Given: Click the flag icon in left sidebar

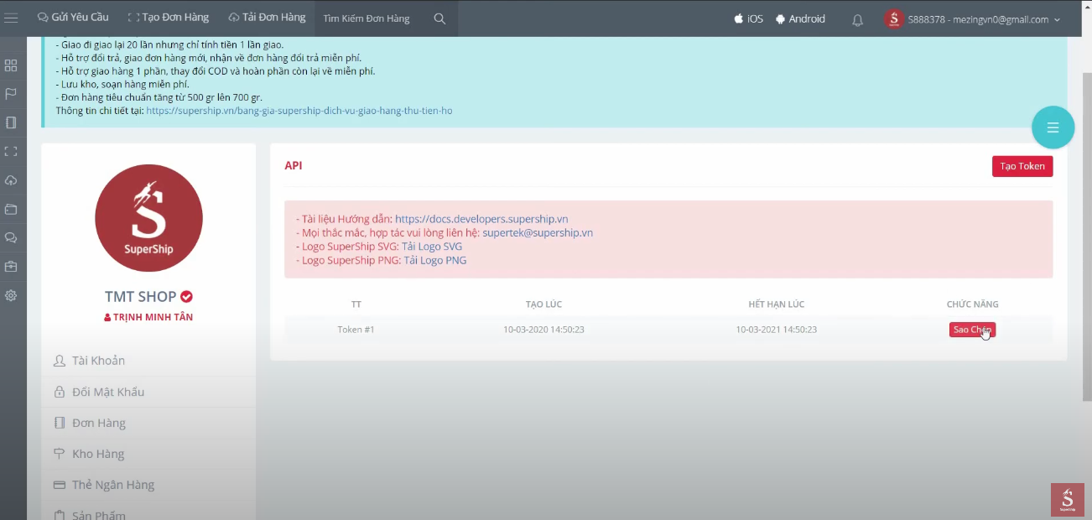Looking at the screenshot, I should click(x=11, y=94).
